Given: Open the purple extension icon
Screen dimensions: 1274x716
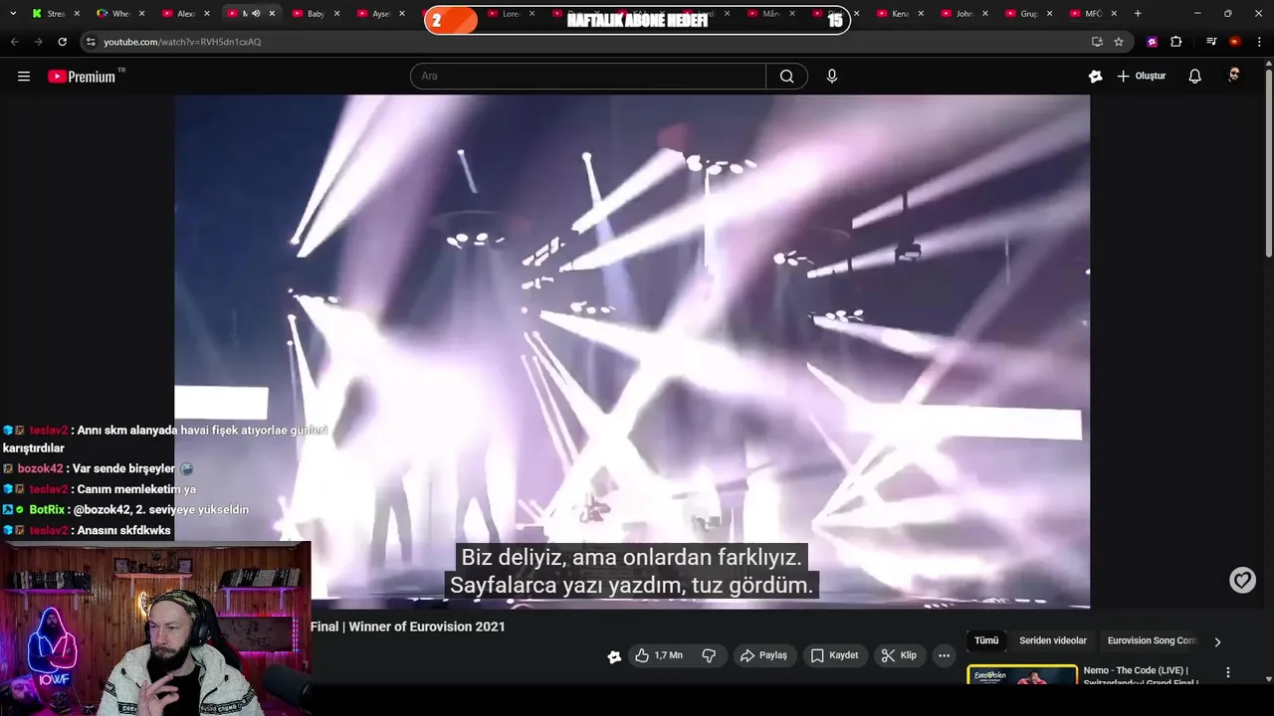Looking at the screenshot, I should point(1152,42).
